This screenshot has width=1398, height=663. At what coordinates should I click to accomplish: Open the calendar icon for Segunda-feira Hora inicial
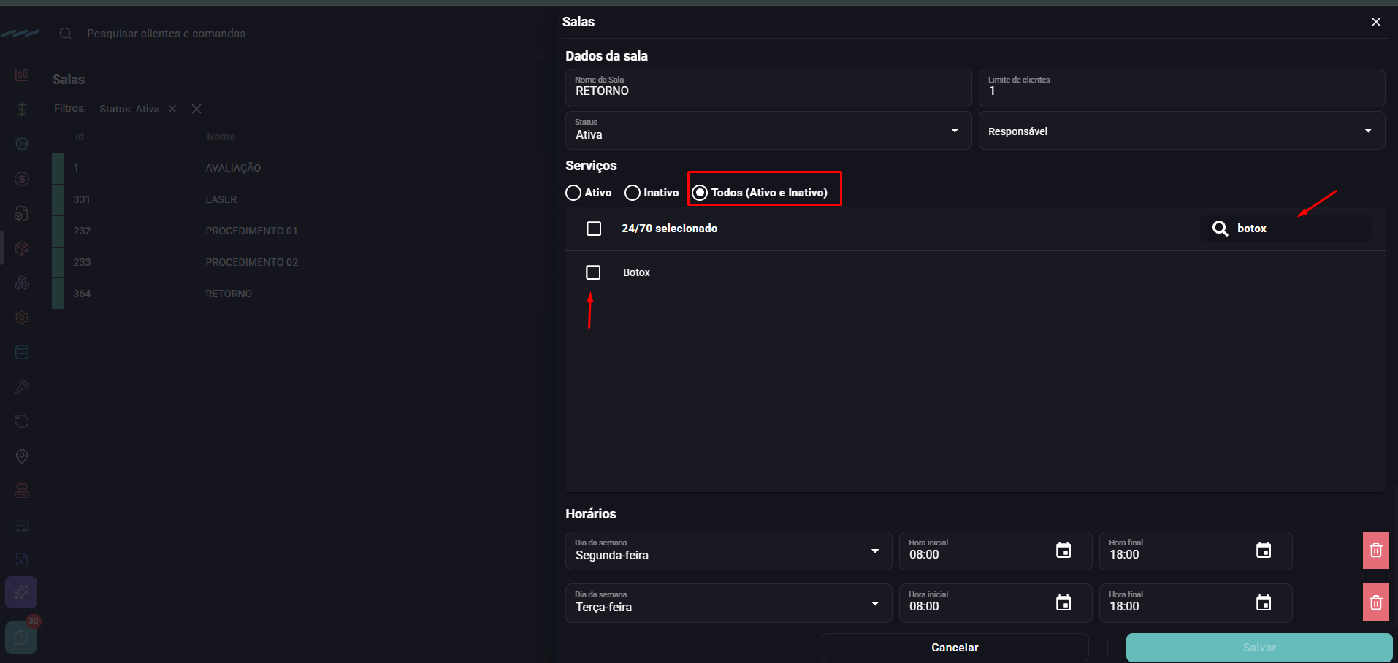pyautogui.click(x=1063, y=551)
